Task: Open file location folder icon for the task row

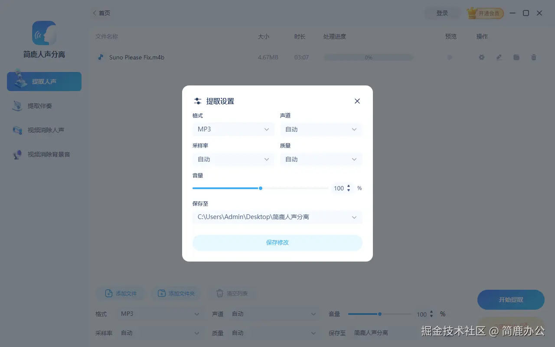Action: 516,57
